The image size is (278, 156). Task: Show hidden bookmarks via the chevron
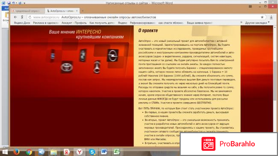click(241, 23)
